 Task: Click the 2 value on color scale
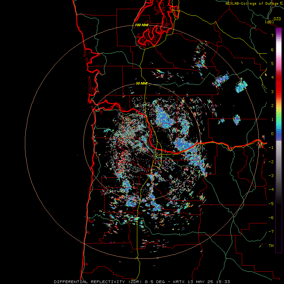pos(272,106)
